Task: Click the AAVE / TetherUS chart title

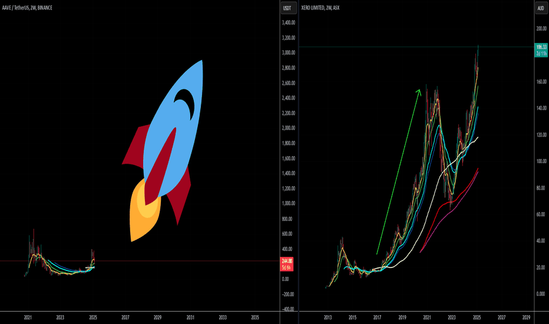Action: [27, 8]
